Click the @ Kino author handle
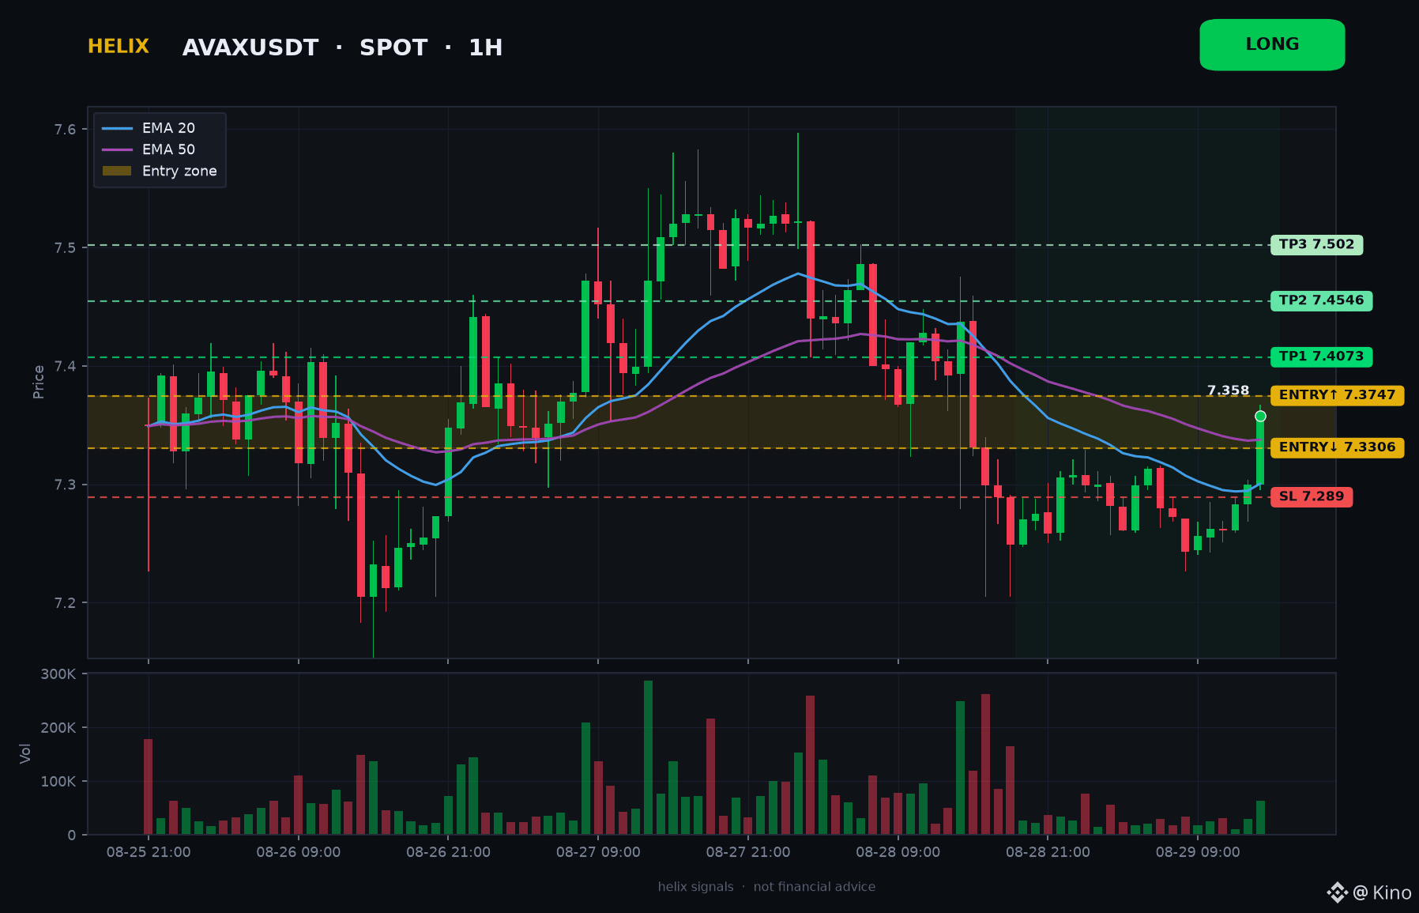Image resolution: width=1419 pixels, height=913 pixels. click(1382, 893)
